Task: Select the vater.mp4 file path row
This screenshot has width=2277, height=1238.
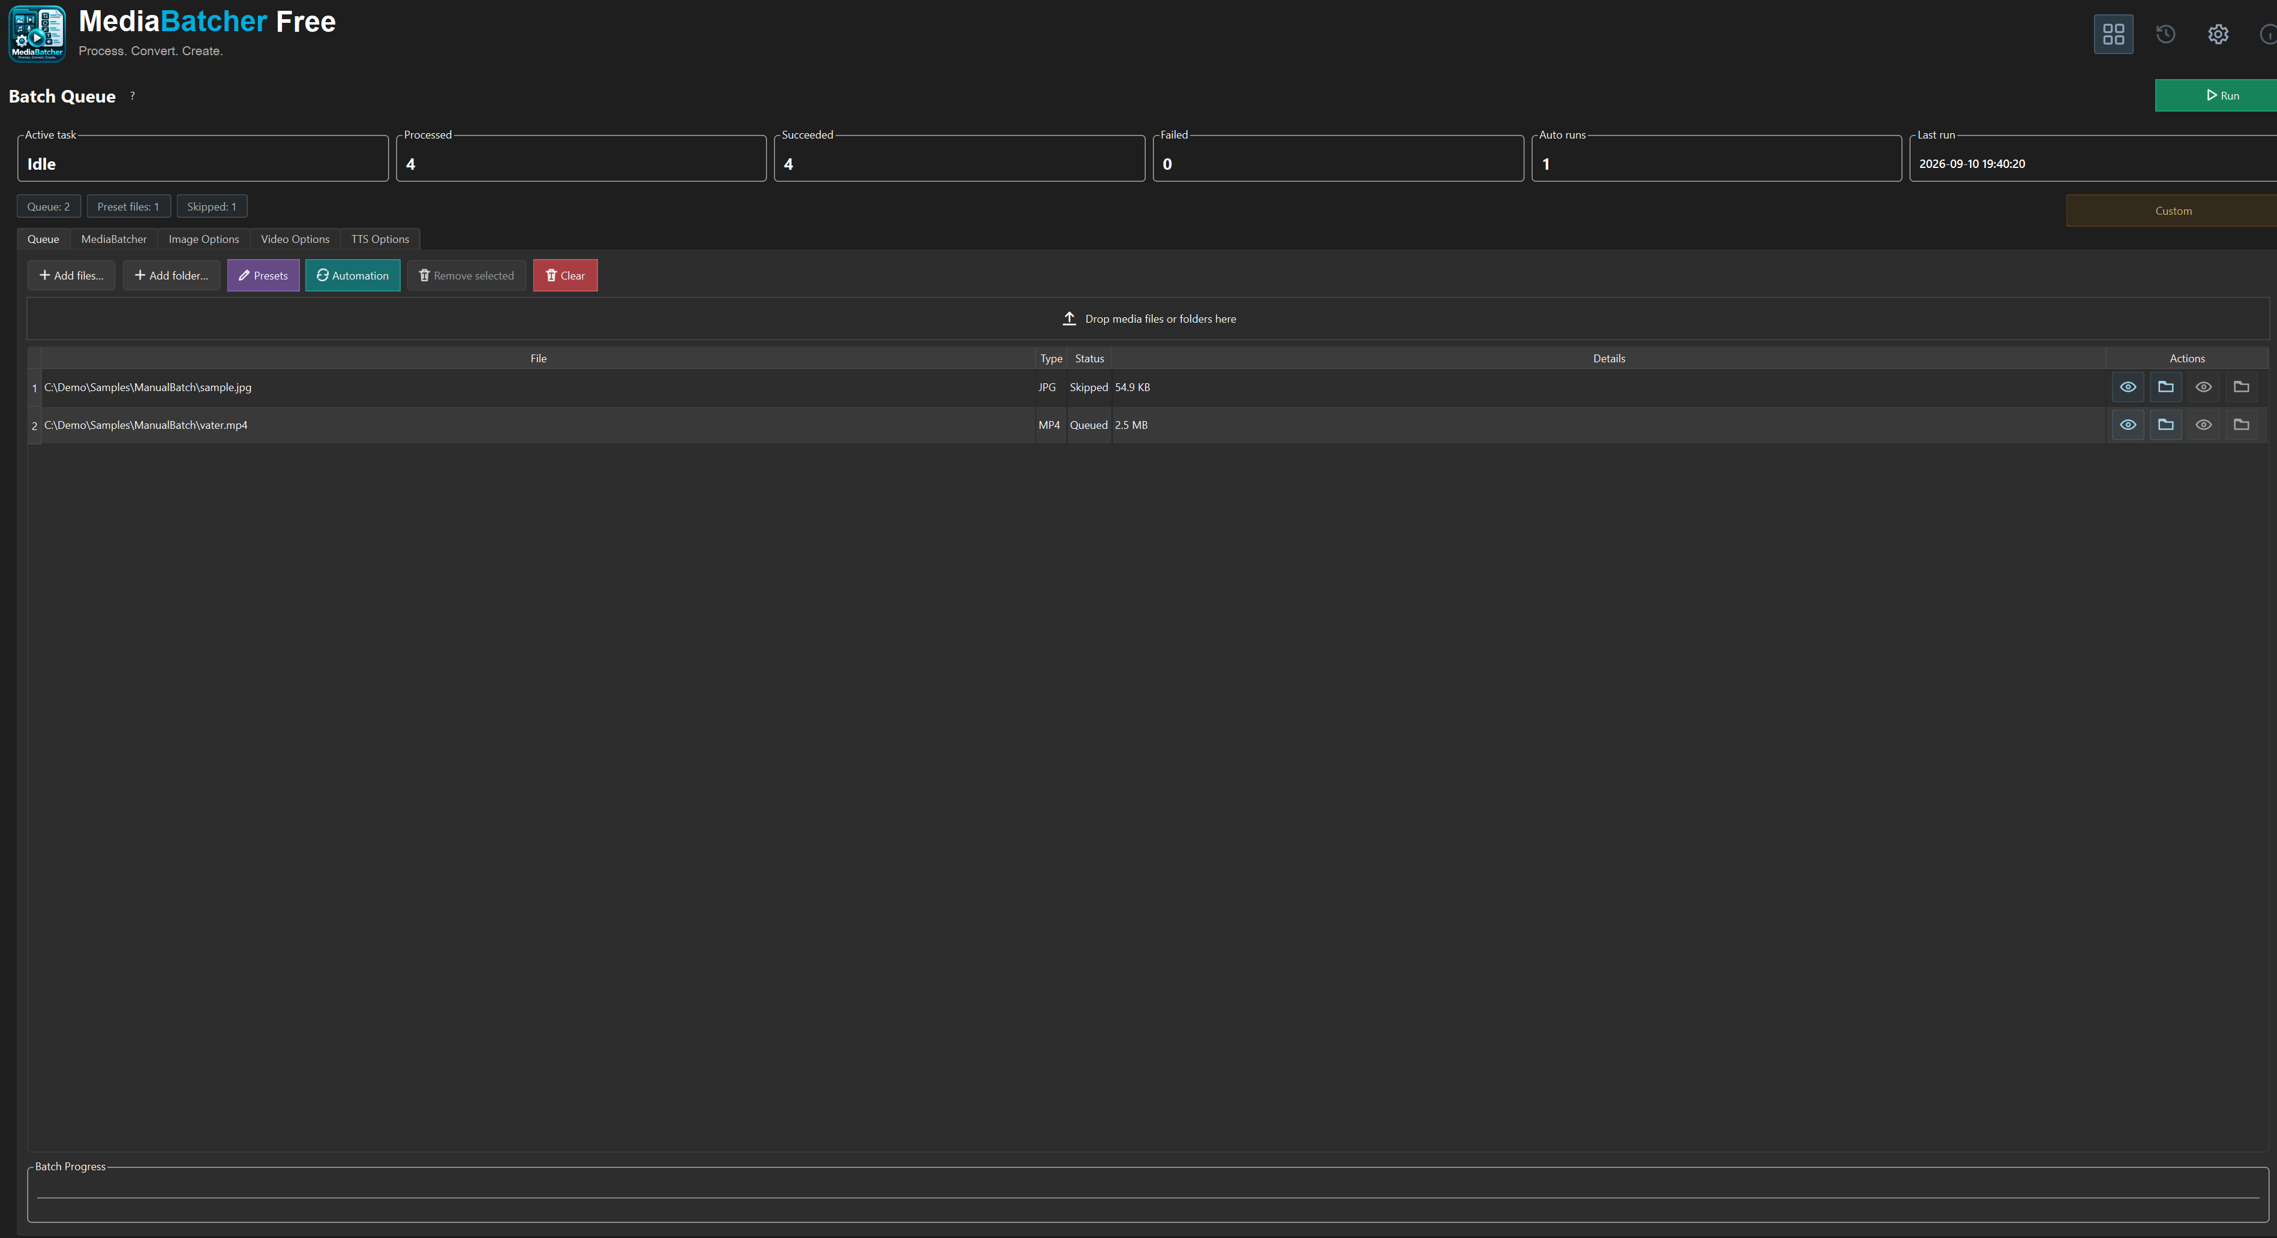Action: point(538,425)
